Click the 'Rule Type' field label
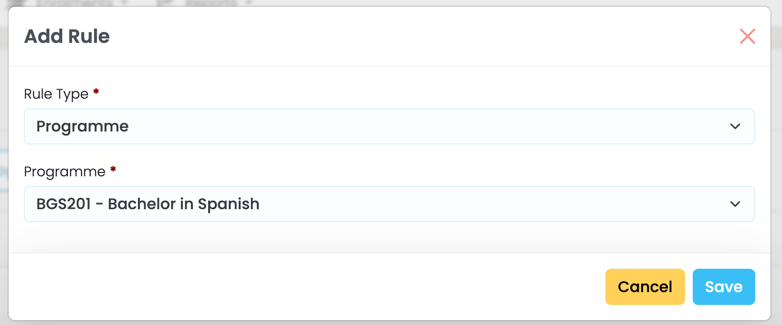 (56, 94)
